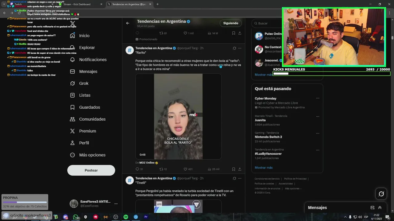
Task: Repost the Rarito post showing 12 reposts
Action: 163,169
